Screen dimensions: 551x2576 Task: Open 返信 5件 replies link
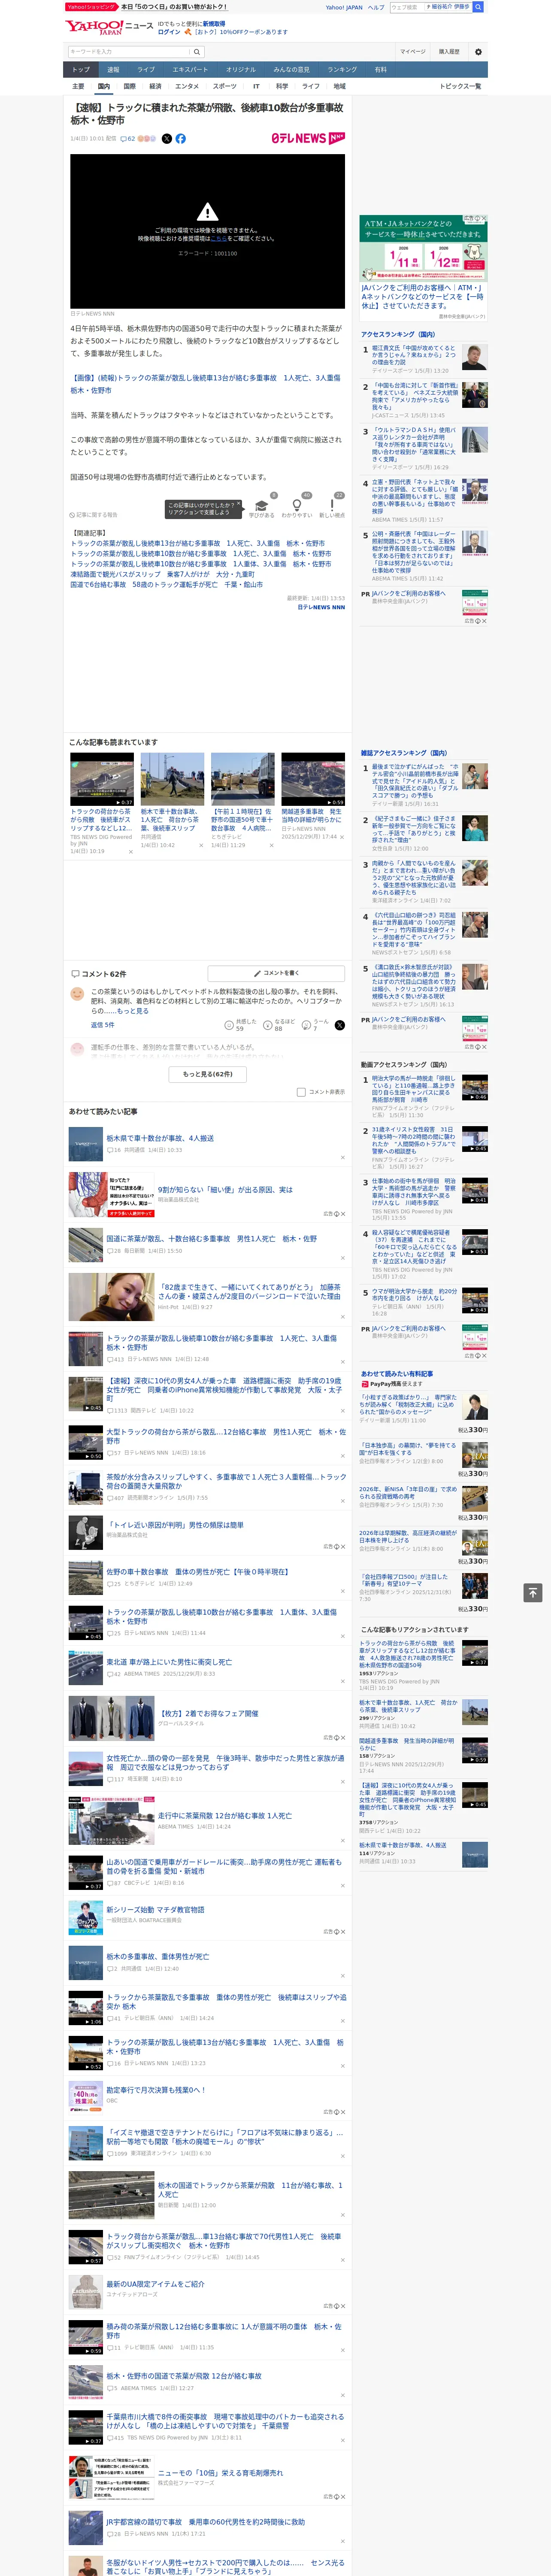point(102,1025)
